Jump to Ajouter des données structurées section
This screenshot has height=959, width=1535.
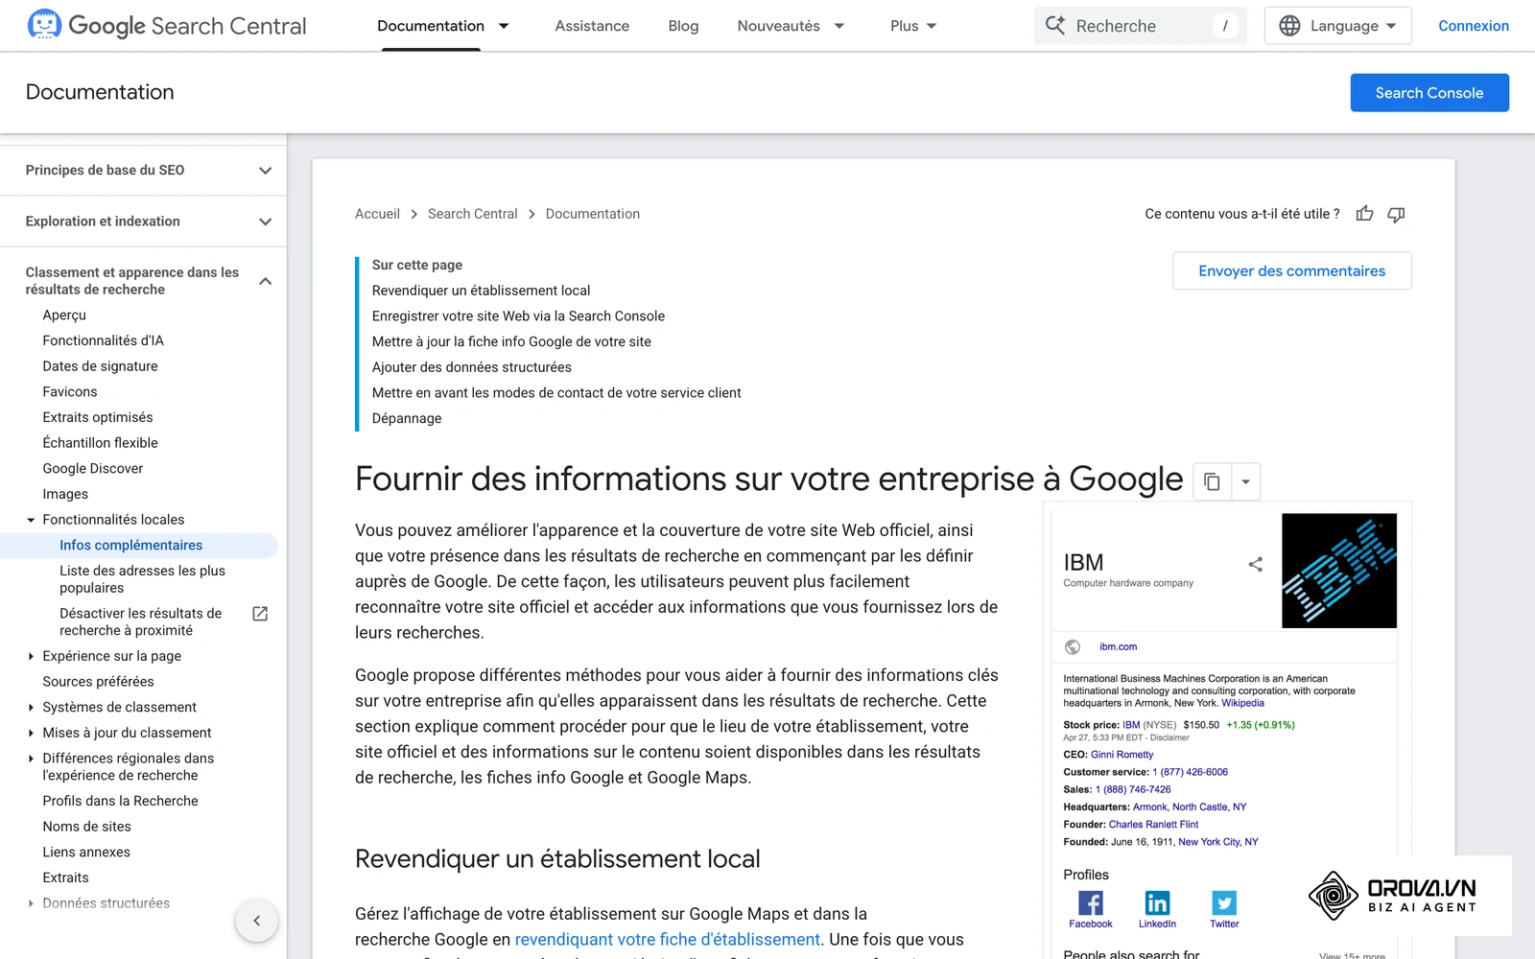(471, 367)
